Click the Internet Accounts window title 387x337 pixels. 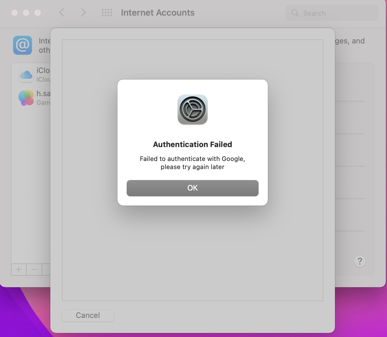pos(158,13)
